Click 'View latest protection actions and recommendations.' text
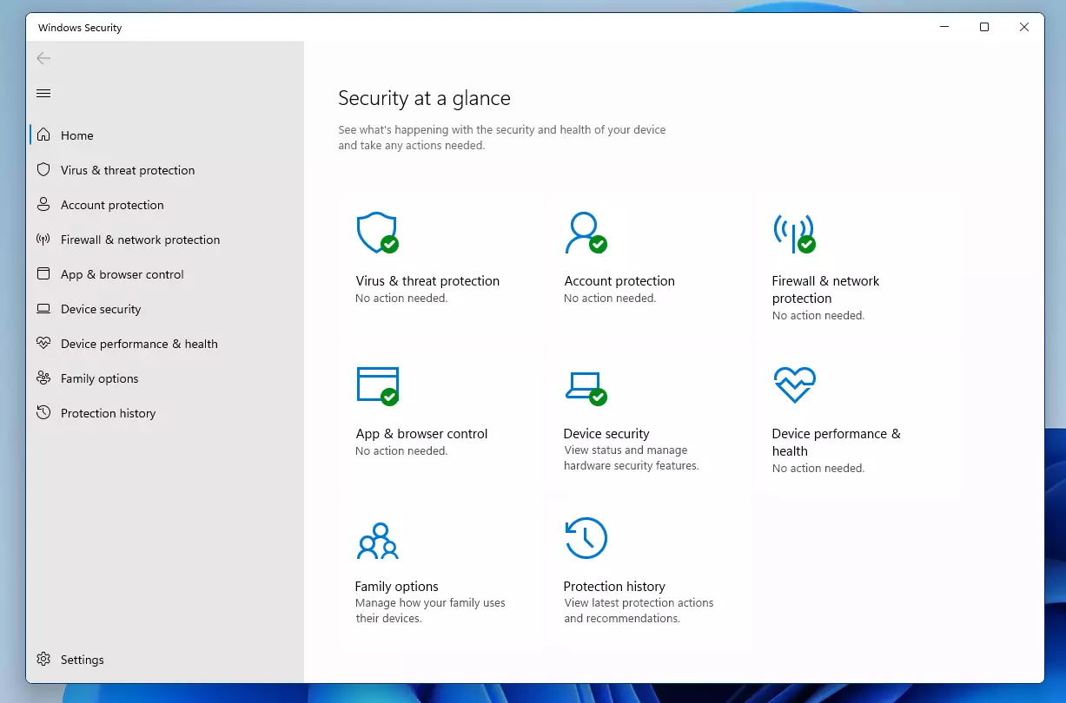Image resolution: width=1066 pixels, height=703 pixels. [x=639, y=611]
